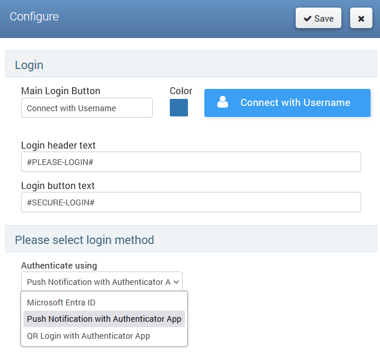Click the Please select login method header
Viewport: 380px width, 354px height.
click(x=84, y=240)
